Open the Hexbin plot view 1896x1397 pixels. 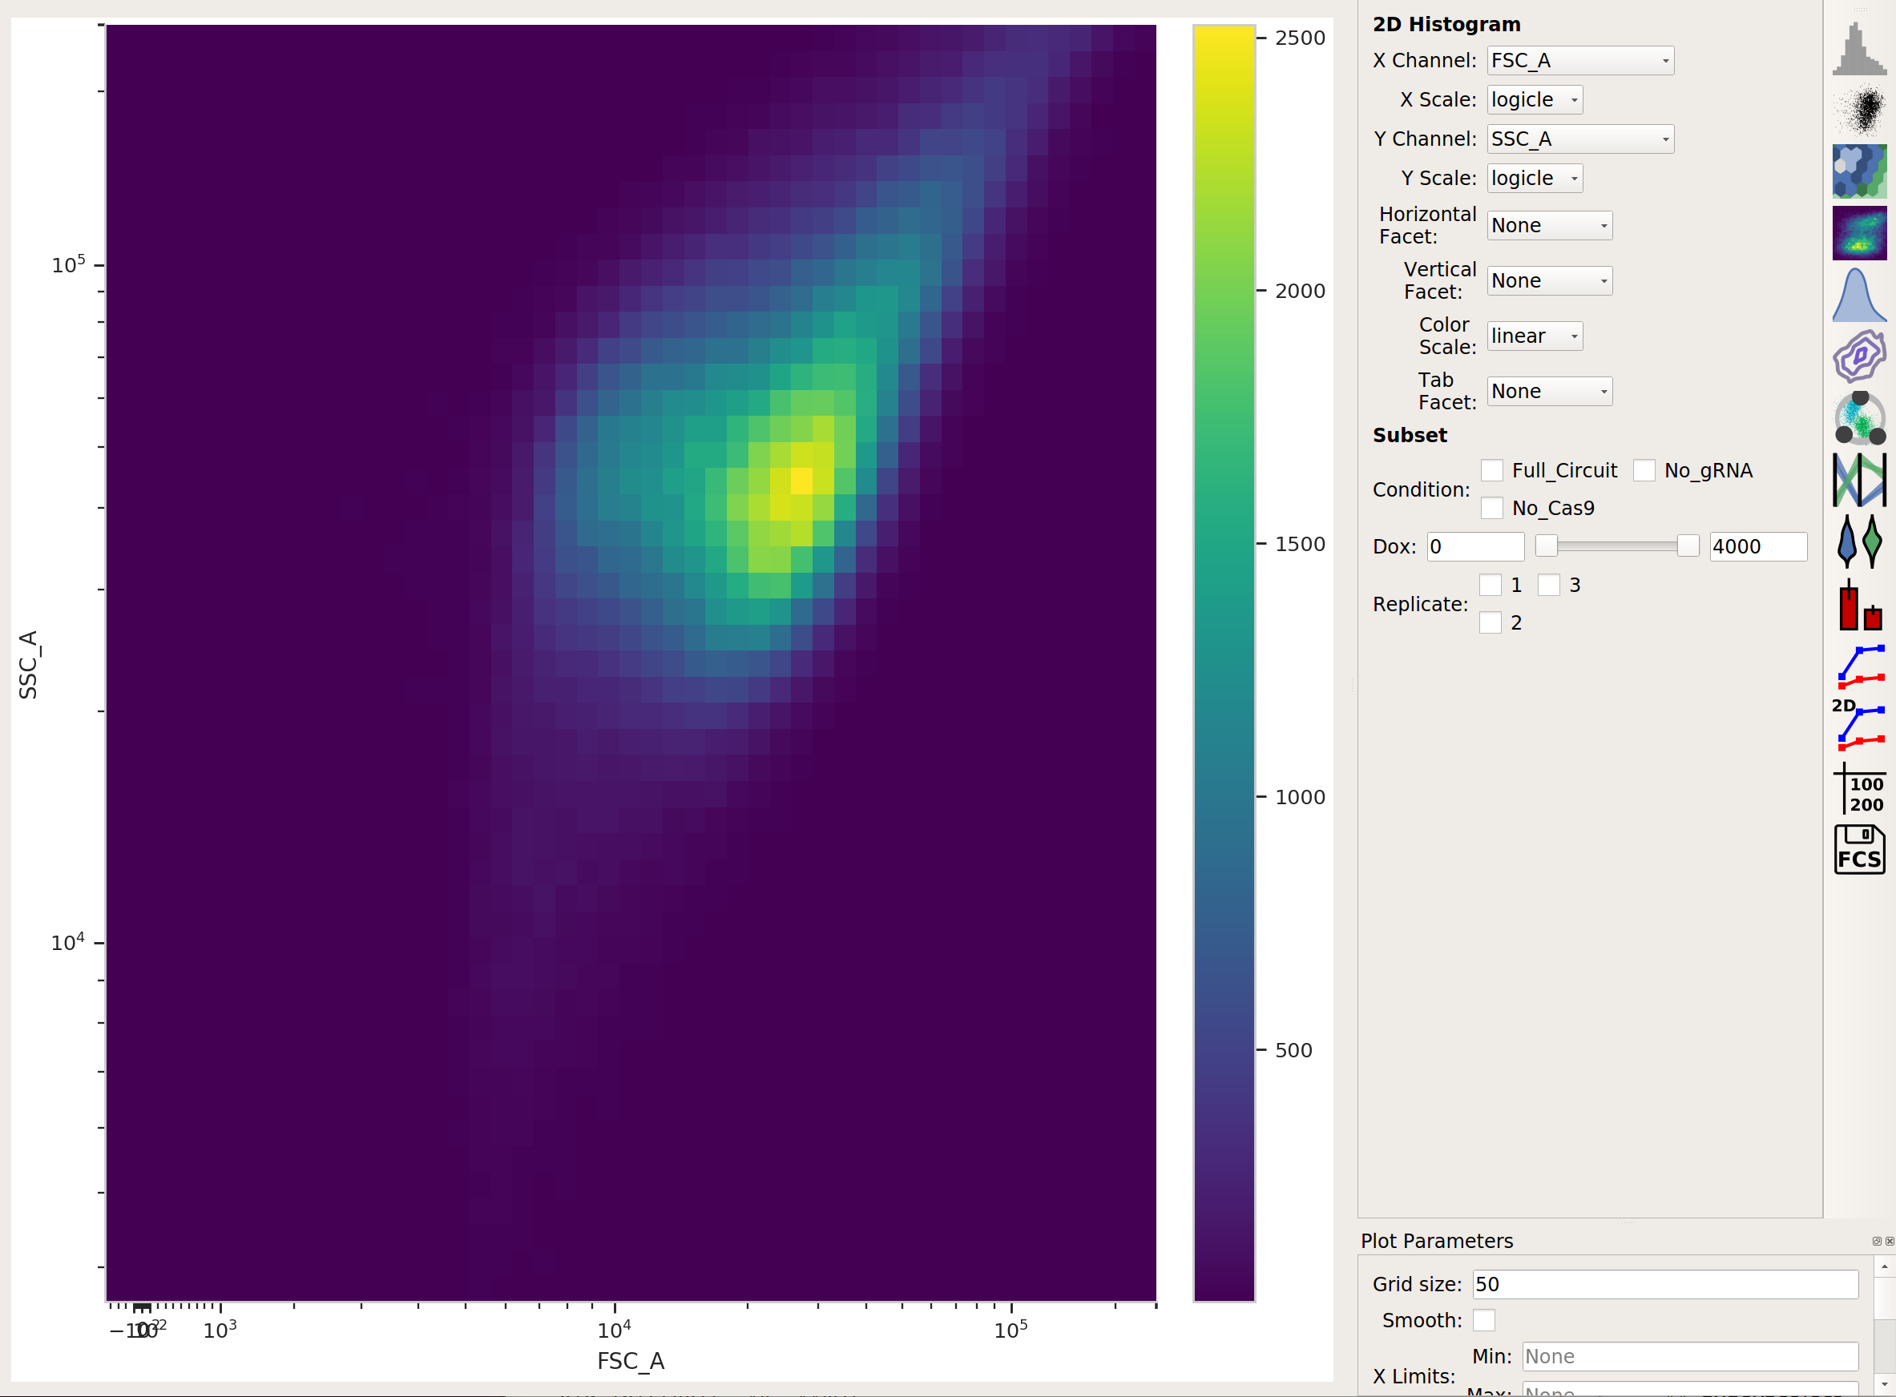coord(1859,171)
